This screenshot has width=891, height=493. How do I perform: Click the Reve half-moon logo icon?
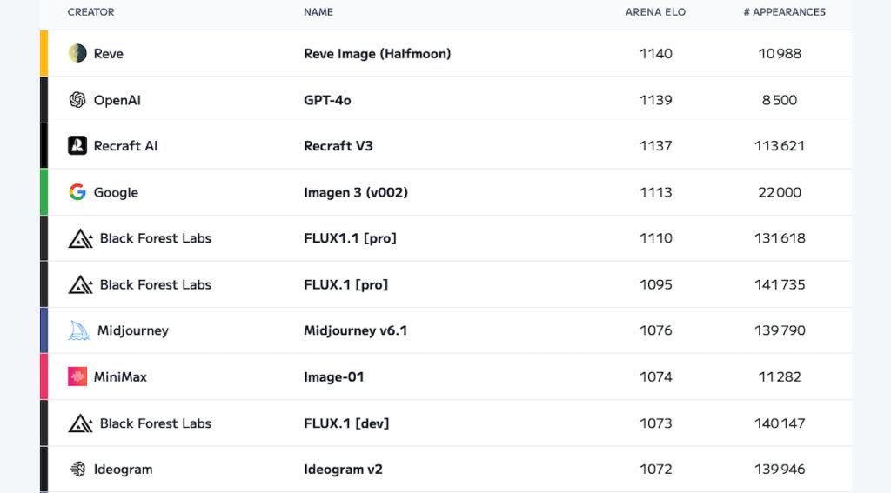click(77, 53)
